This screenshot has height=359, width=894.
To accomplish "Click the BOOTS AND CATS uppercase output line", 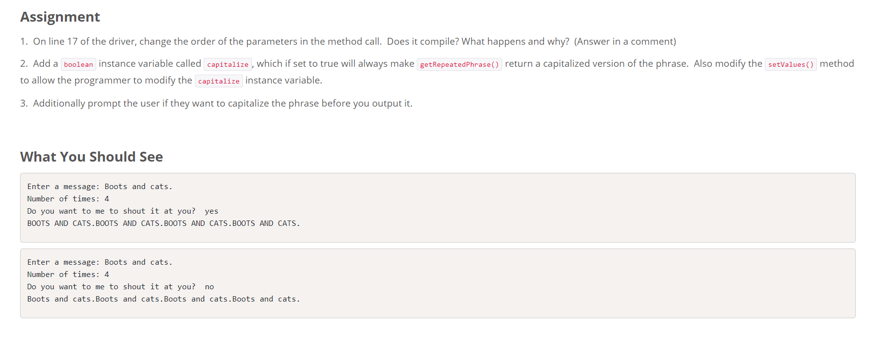I will click(163, 223).
